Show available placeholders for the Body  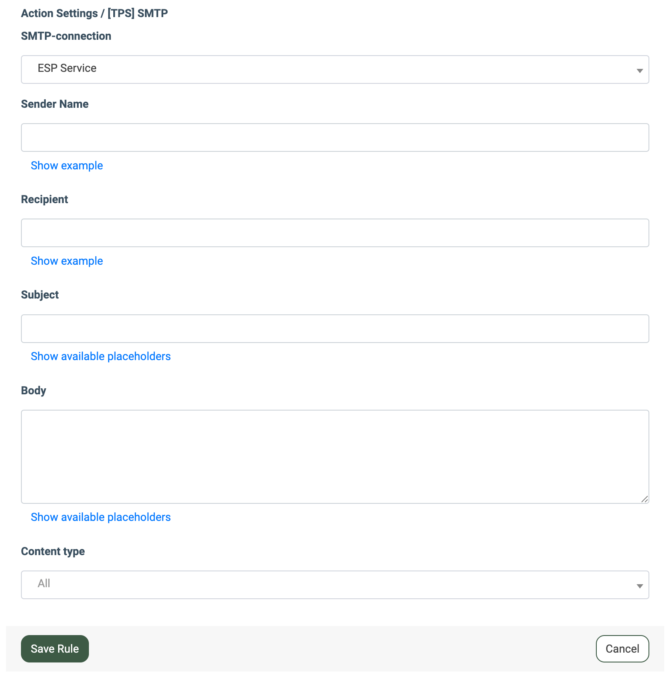(100, 517)
